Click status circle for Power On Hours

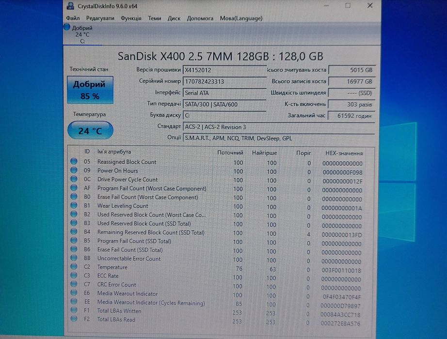[x=74, y=170]
